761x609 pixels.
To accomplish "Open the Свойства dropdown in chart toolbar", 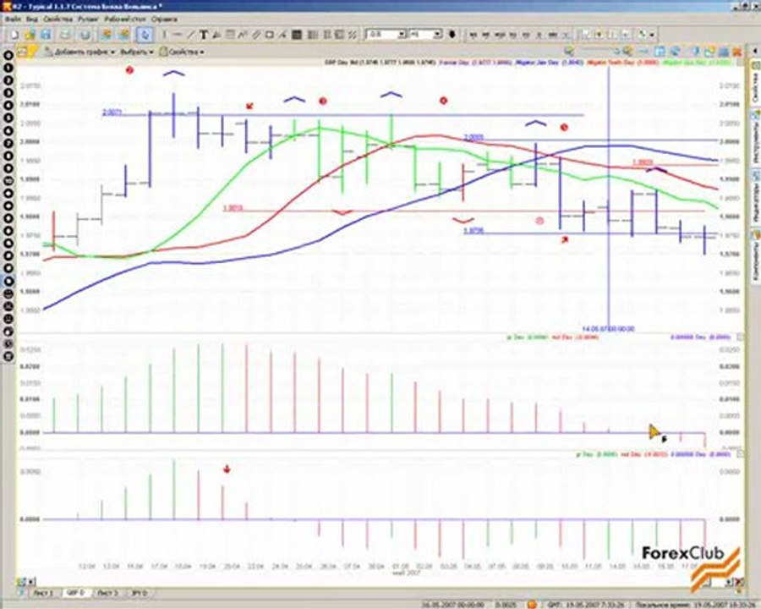I will (x=183, y=52).
